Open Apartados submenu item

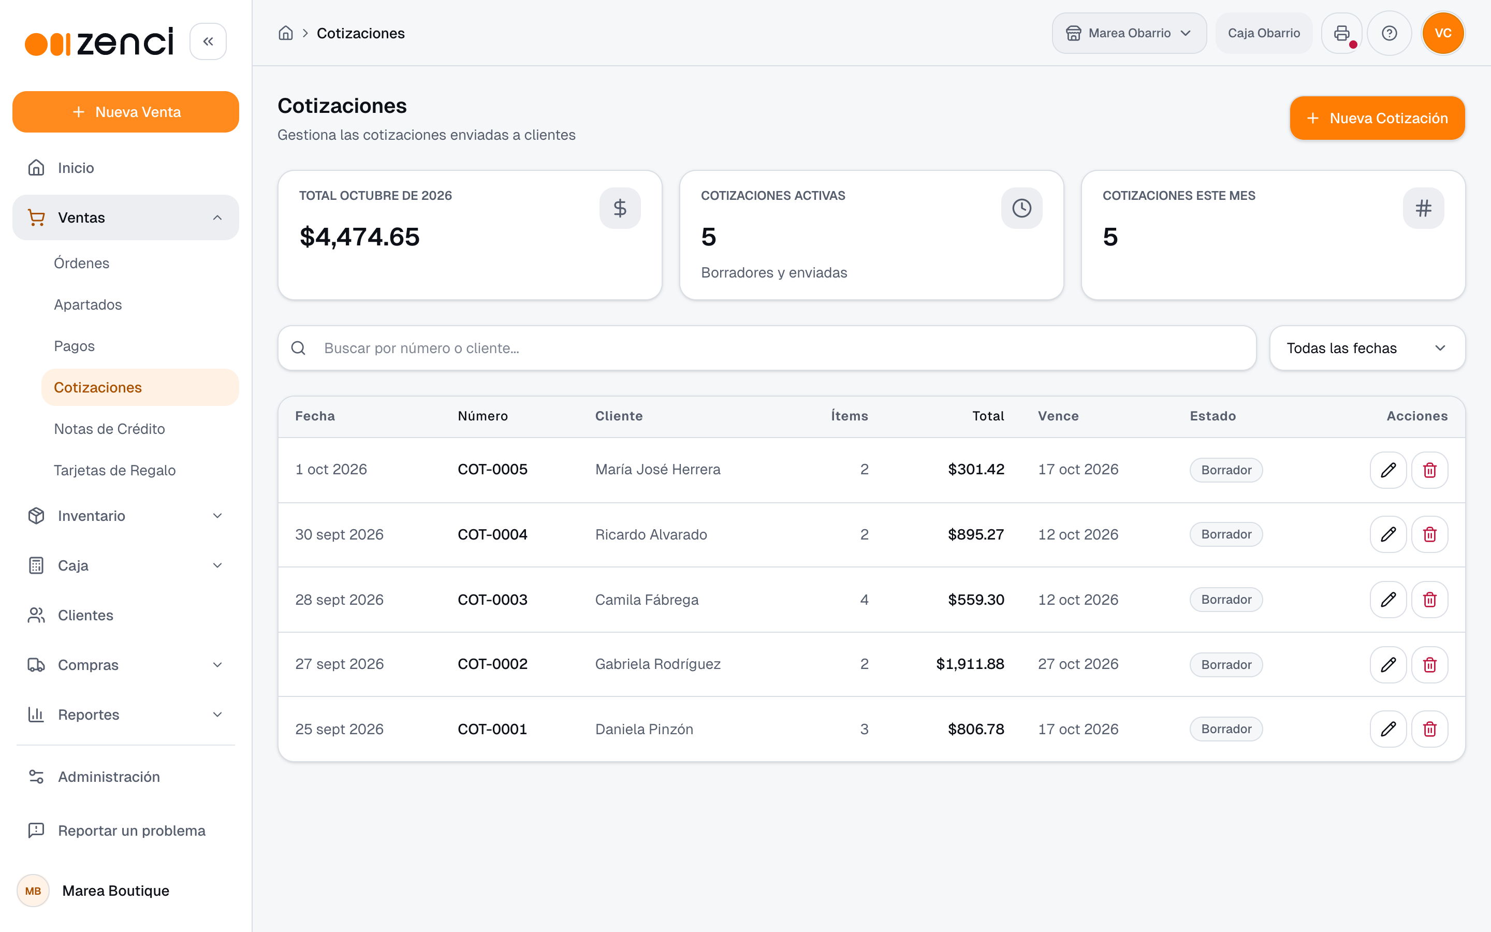click(140, 304)
